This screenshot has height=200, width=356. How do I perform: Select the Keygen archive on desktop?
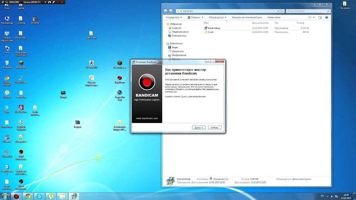coord(77,124)
